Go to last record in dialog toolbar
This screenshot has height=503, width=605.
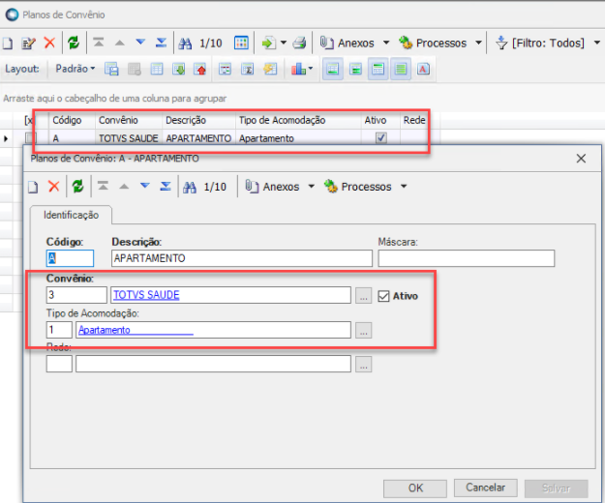pyautogui.click(x=166, y=187)
